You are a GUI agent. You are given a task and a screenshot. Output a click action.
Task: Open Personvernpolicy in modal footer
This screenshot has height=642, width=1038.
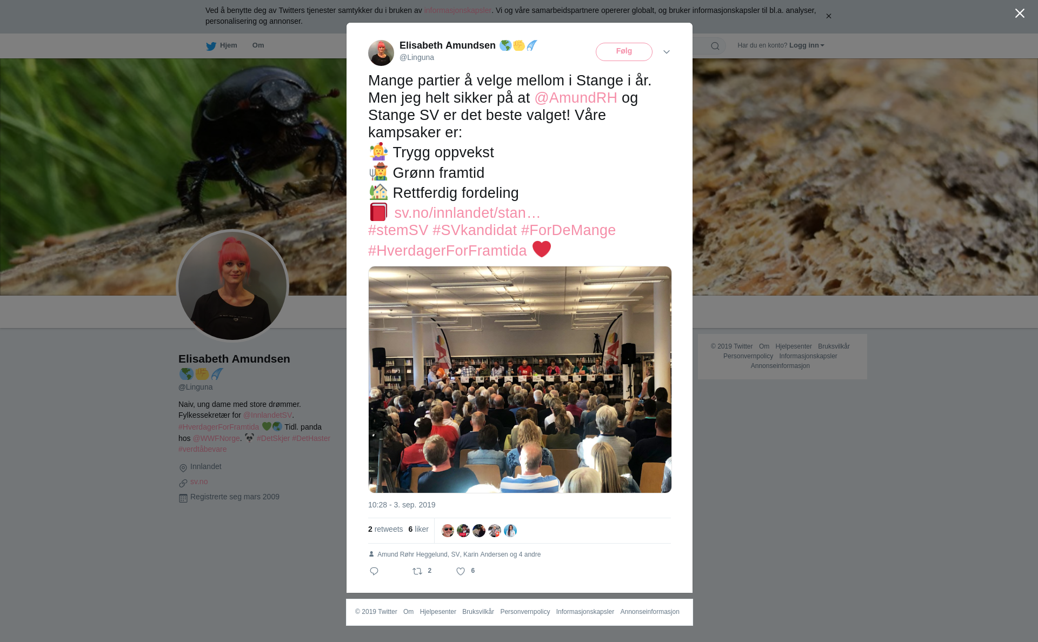pyautogui.click(x=525, y=612)
